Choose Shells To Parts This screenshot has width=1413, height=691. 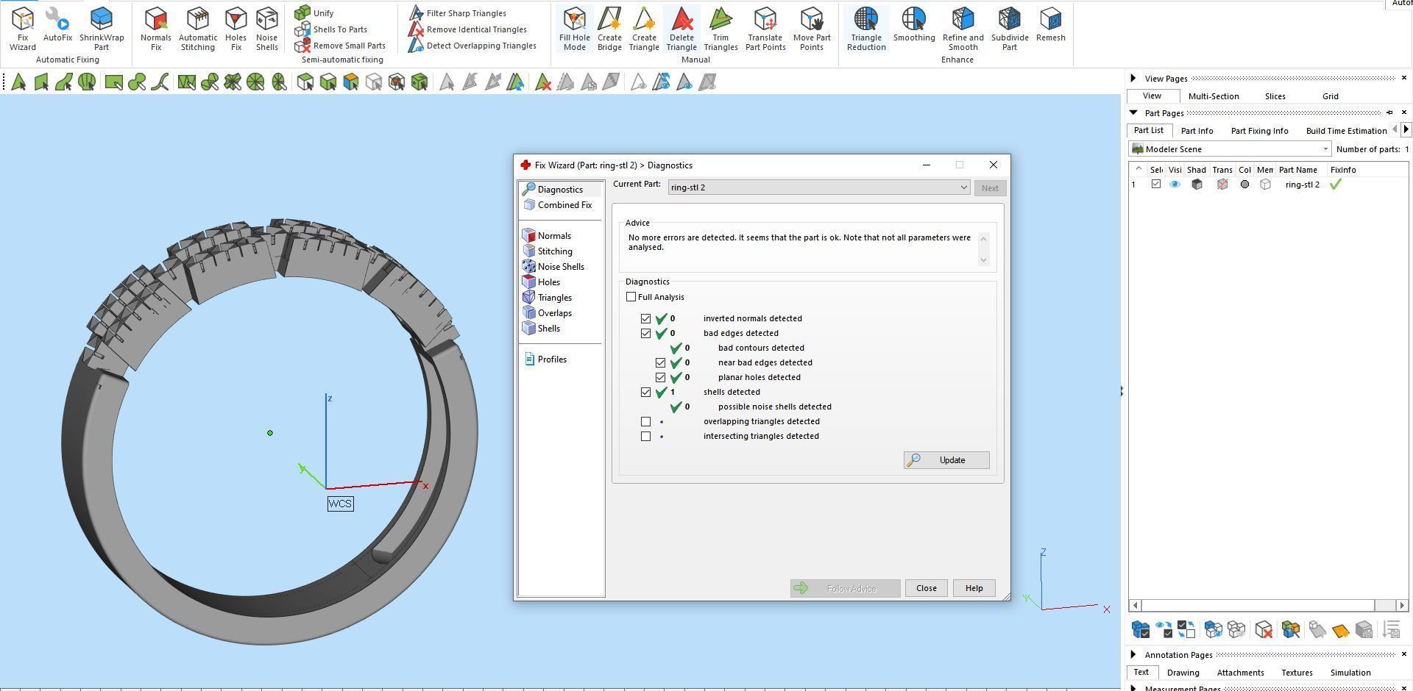pos(330,29)
